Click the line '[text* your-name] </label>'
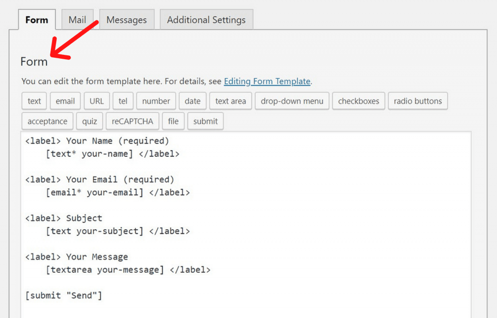The width and height of the screenshot is (497, 318). pos(113,154)
